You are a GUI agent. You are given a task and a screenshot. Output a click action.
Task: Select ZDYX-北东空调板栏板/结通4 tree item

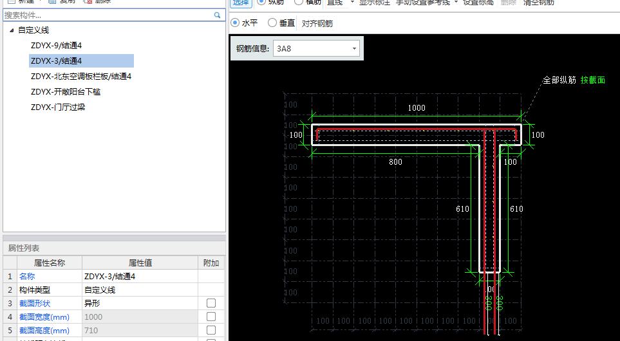point(81,77)
